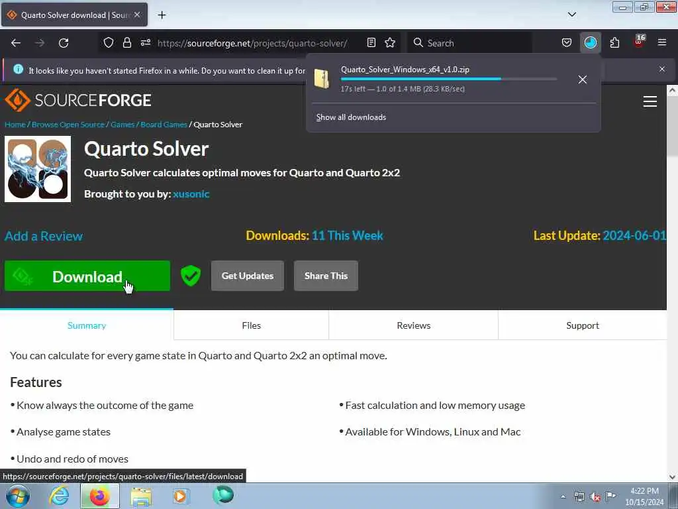Click the Quarto Solver project thumbnail
This screenshot has height=509, width=678.
click(x=38, y=169)
